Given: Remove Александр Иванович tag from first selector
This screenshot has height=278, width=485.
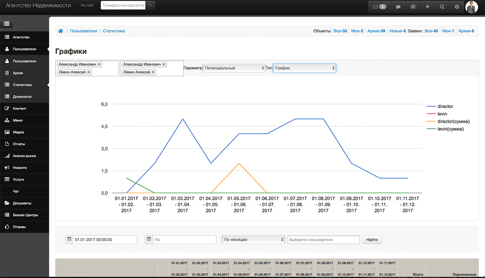Looking at the screenshot, I should 99,64.
